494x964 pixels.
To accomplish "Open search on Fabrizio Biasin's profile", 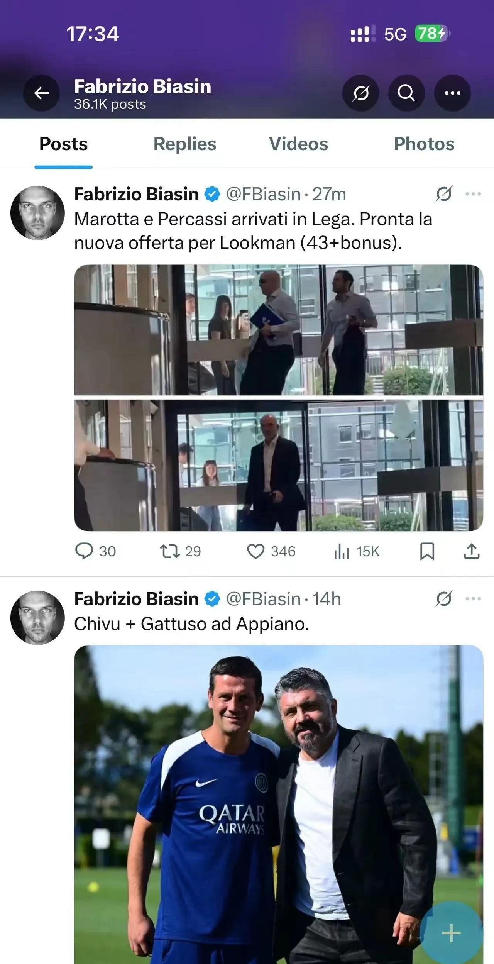I will tap(406, 93).
